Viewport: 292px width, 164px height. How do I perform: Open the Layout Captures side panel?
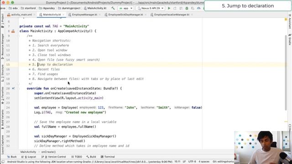coord(2,144)
